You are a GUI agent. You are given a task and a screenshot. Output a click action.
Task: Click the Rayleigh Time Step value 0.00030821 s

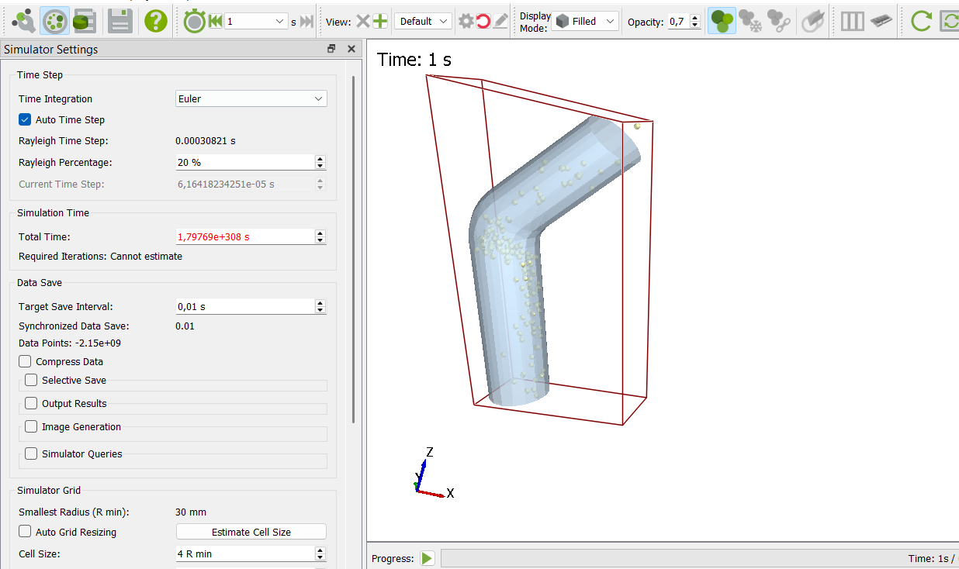pyautogui.click(x=206, y=141)
